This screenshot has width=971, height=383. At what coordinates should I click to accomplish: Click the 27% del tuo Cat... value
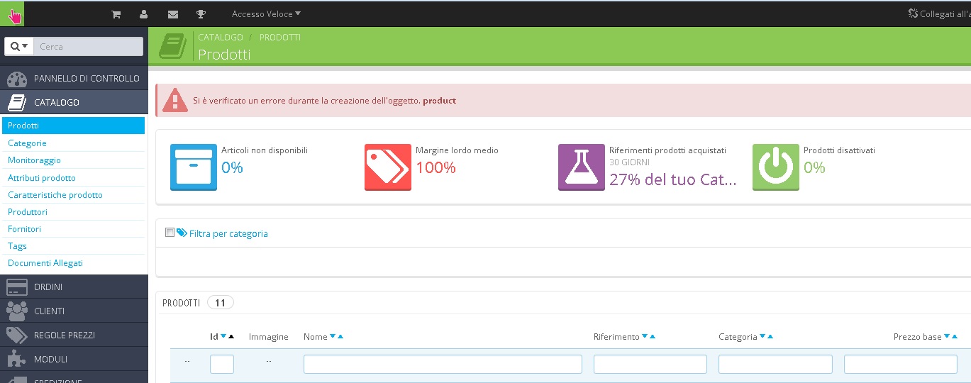point(672,179)
